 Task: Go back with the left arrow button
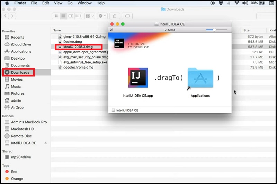[x=6, y=16]
